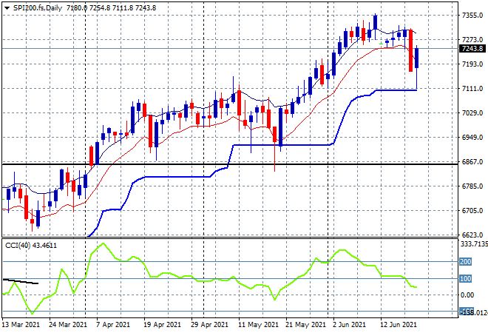The height and width of the screenshot is (333, 488).
Task: Click the 6705.0 price axis label
Action: point(472,211)
